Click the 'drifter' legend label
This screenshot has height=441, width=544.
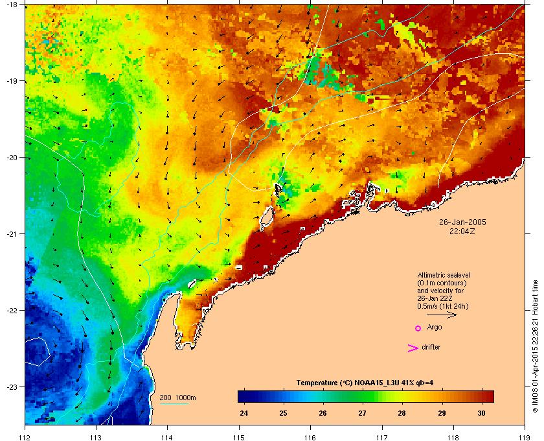pyautogui.click(x=431, y=347)
